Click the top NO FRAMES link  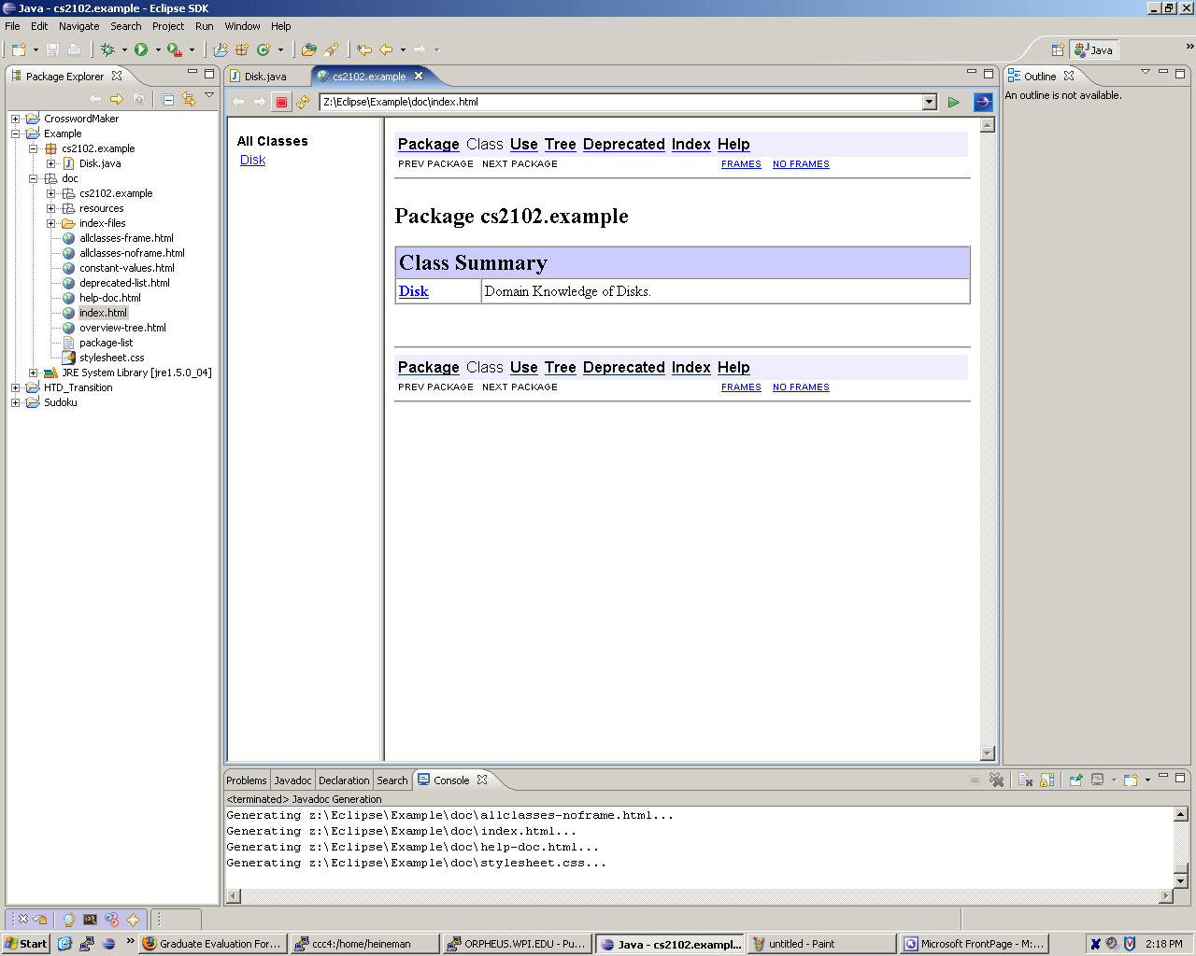[801, 164]
